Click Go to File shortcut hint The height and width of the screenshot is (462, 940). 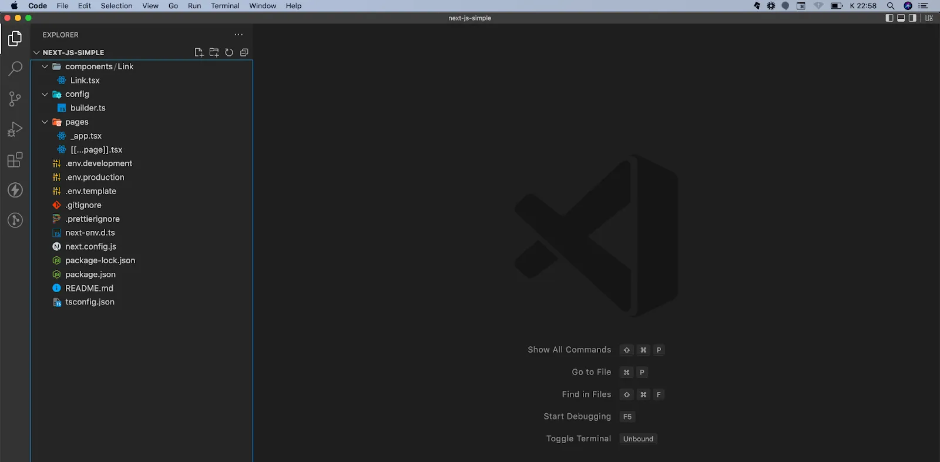tap(610, 372)
